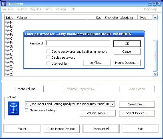Click the drive list scrollbar thumb
This screenshot has width=163, height=139.
coord(155,56)
